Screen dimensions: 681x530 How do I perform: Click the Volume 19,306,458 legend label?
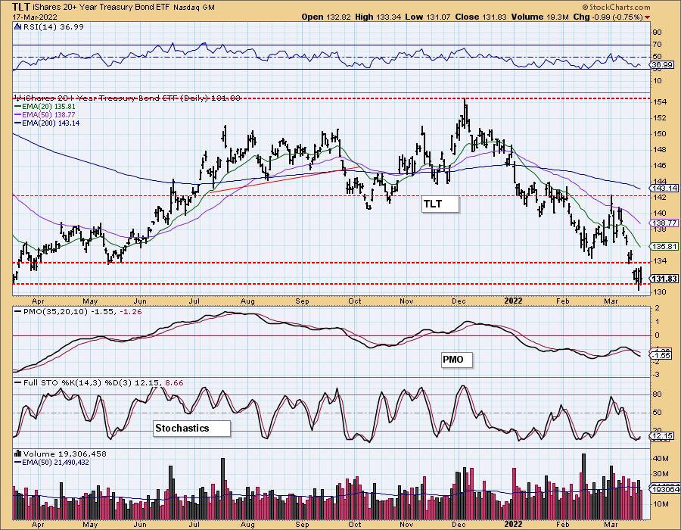64,454
